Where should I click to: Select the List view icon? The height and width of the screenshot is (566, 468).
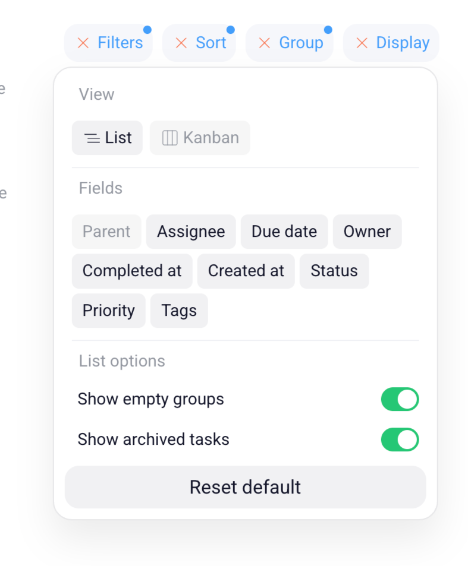(x=93, y=137)
